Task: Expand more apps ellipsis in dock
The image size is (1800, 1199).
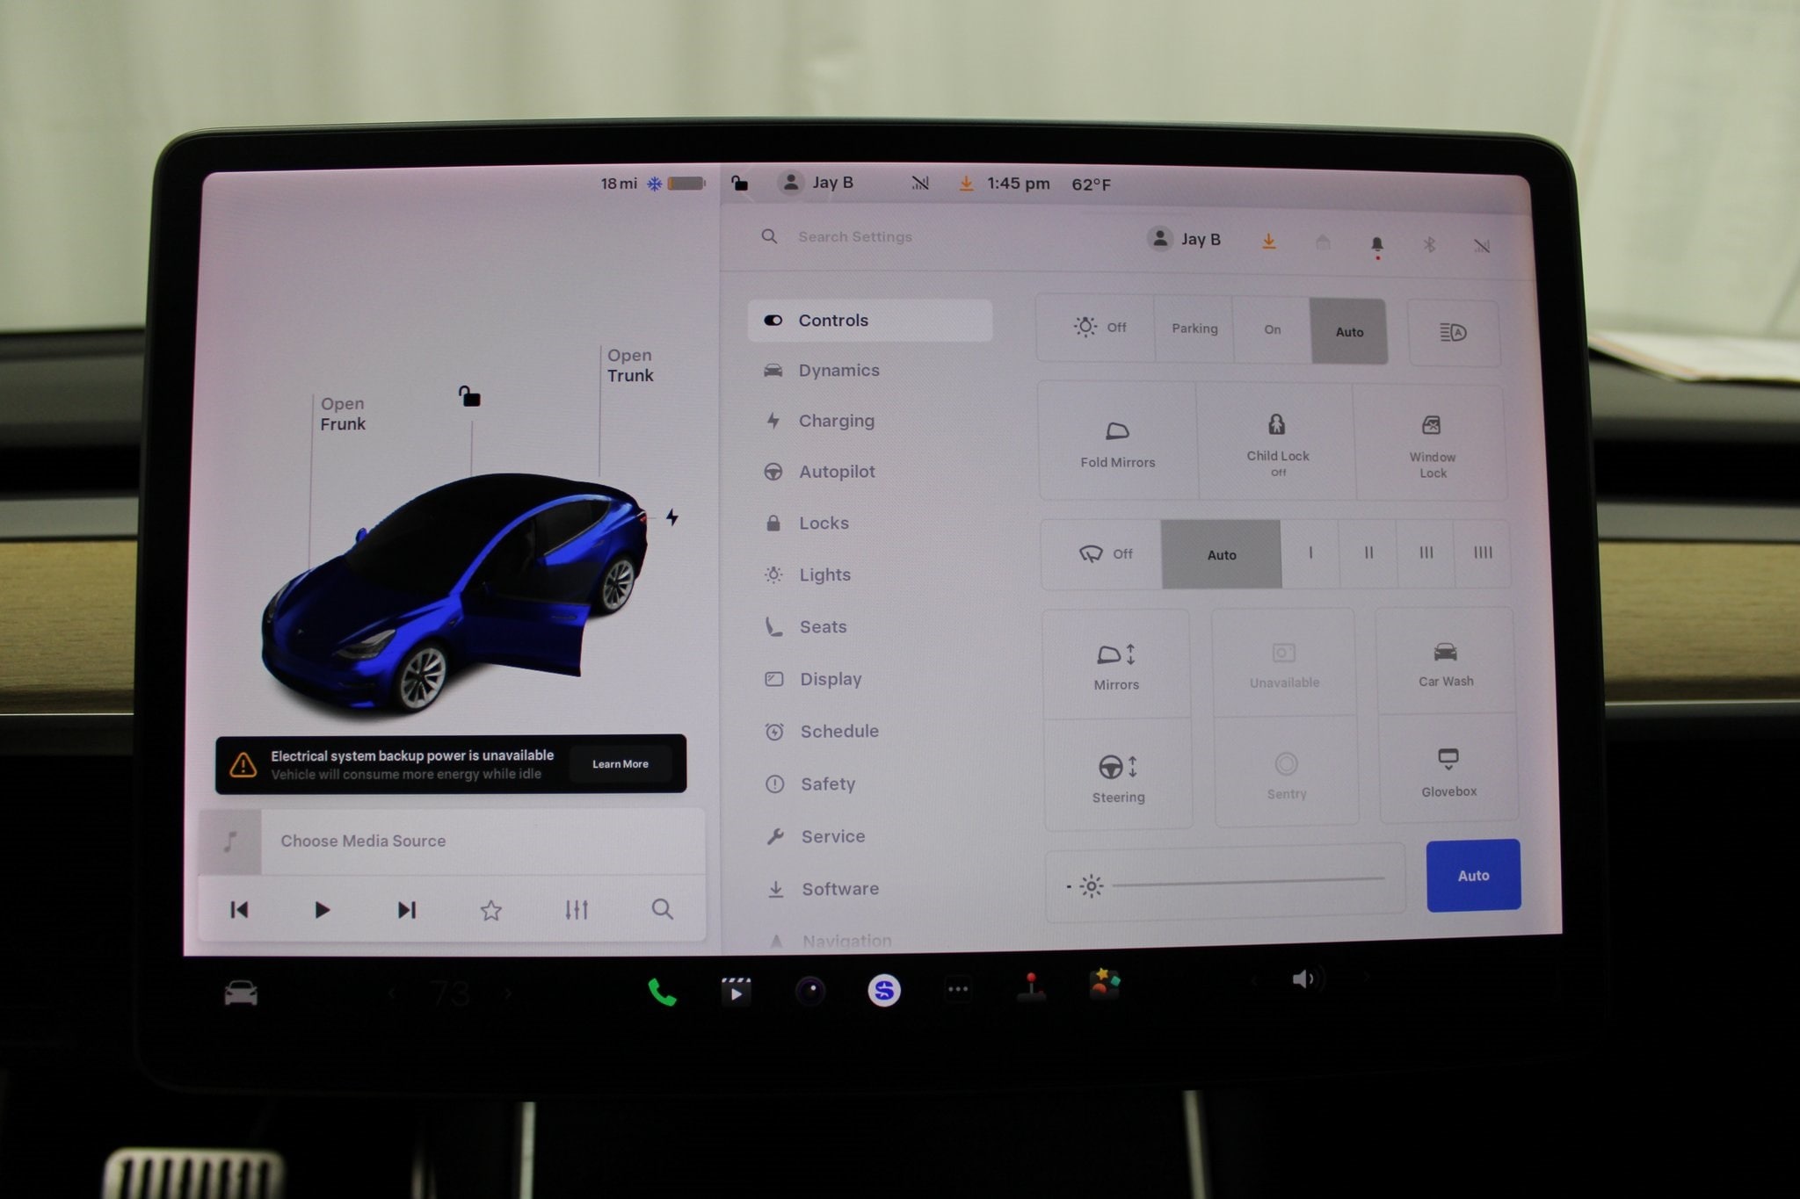Action: click(x=957, y=991)
